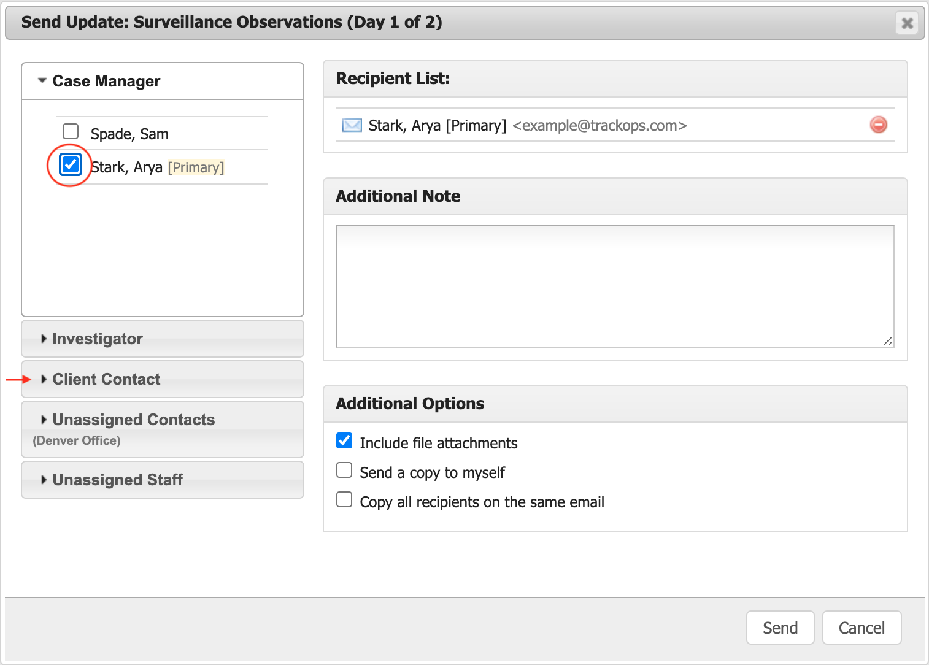
Task: Click the red circle highlighting Stark's checkbox
Action: coord(70,164)
